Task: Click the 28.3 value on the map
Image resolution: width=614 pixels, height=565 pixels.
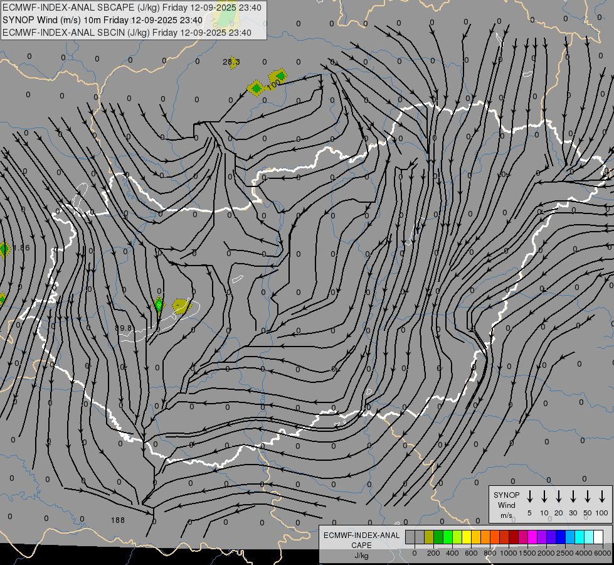Action: (231, 62)
